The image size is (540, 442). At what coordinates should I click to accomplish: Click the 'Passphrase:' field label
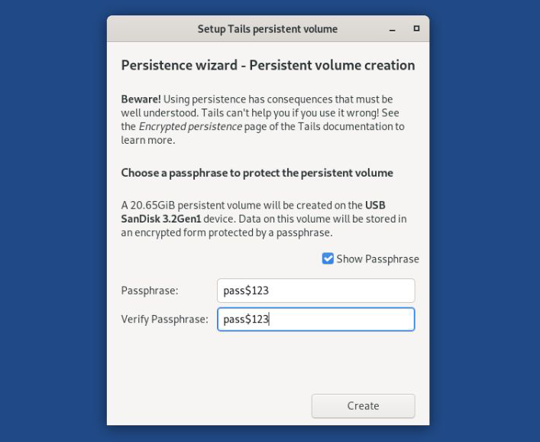(x=150, y=291)
